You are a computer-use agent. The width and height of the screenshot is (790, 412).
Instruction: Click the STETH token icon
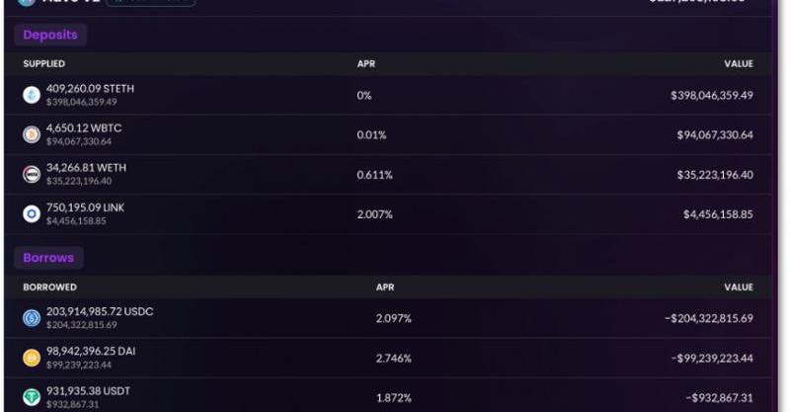[32, 95]
